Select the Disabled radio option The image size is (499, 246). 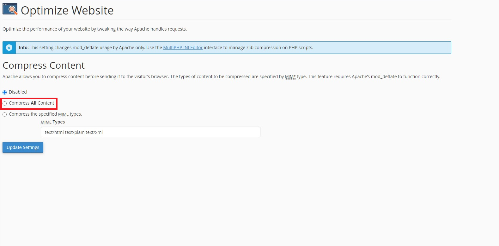click(x=5, y=92)
